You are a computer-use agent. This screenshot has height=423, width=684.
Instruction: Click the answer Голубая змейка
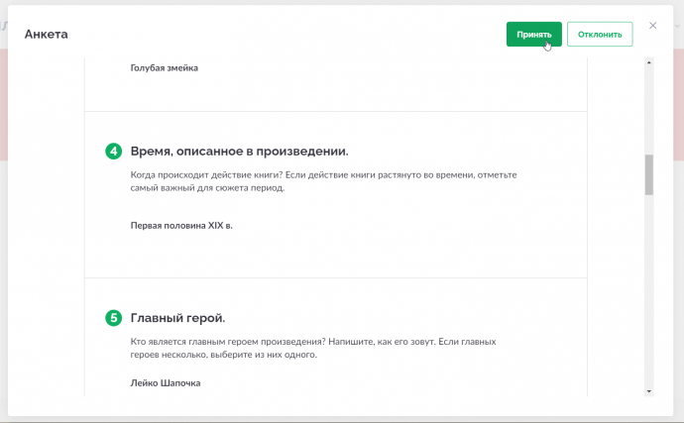click(164, 68)
